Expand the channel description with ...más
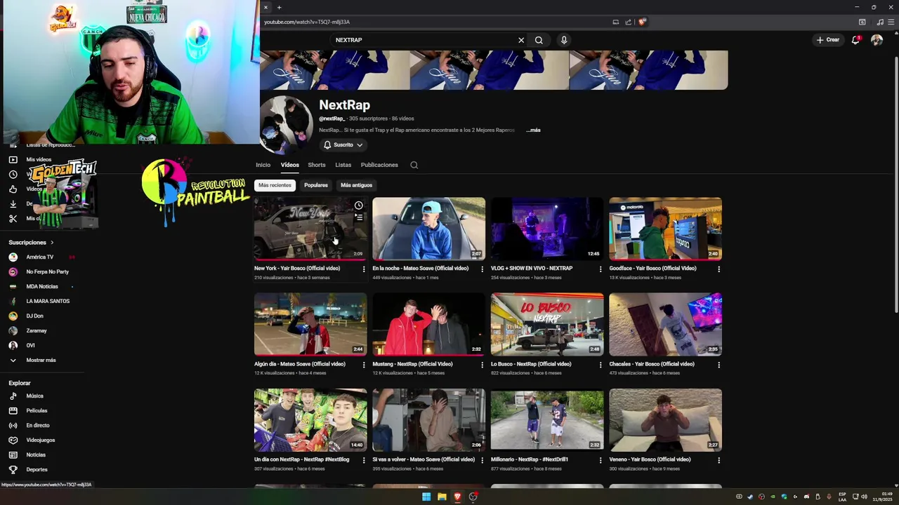The image size is (899, 505). tap(533, 130)
